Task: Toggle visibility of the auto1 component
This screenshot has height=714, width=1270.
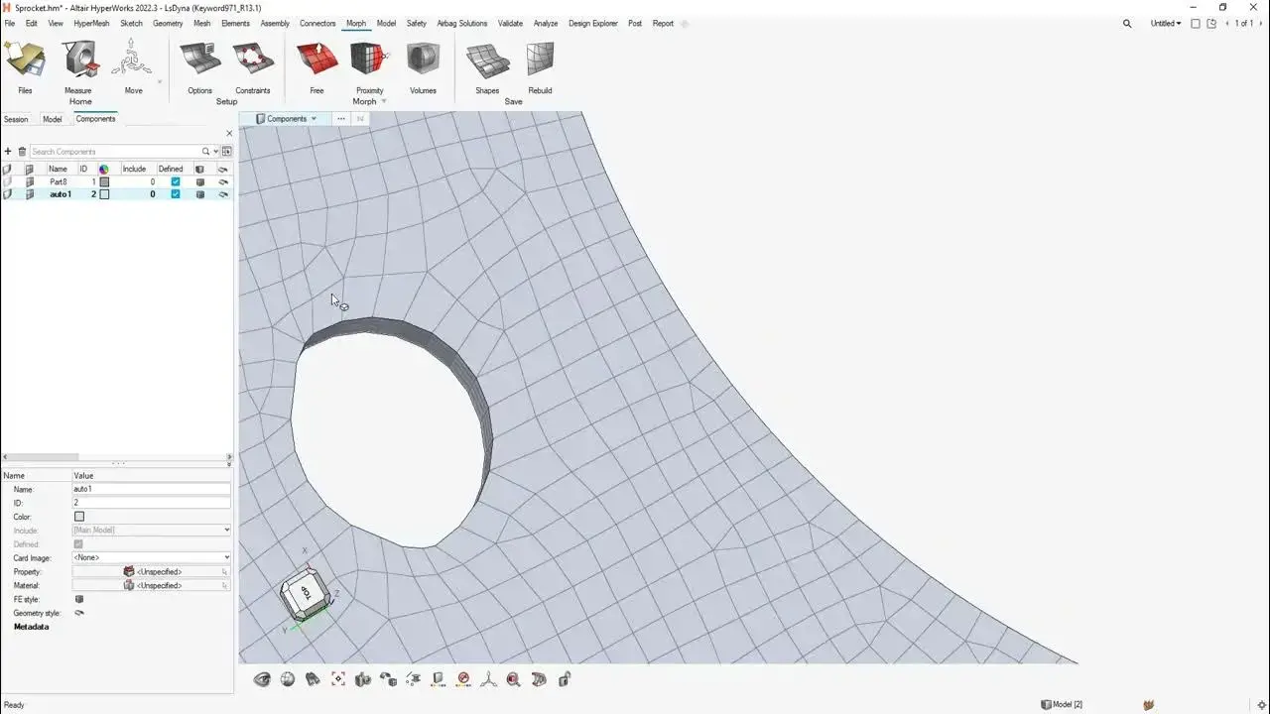Action: tap(8, 194)
